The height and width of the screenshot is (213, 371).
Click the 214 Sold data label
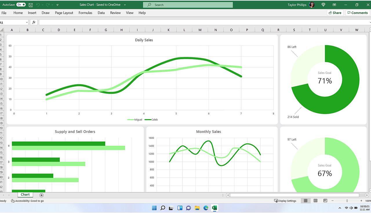click(293, 117)
